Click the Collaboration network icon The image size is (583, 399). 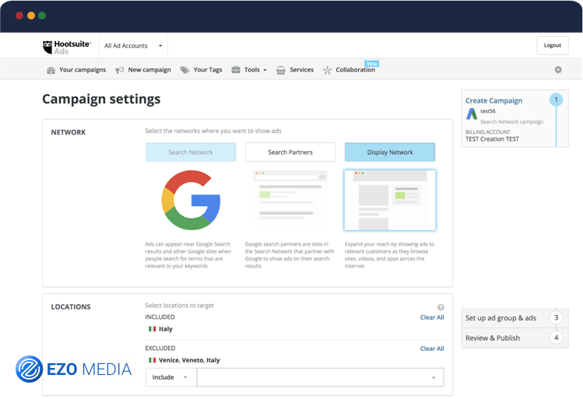point(327,70)
